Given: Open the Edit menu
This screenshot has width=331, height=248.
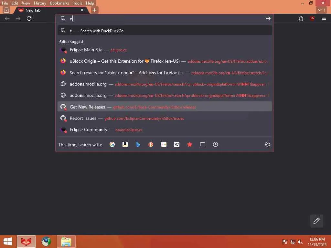Looking at the screenshot, I should pyautogui.click(x=15, y=3).
